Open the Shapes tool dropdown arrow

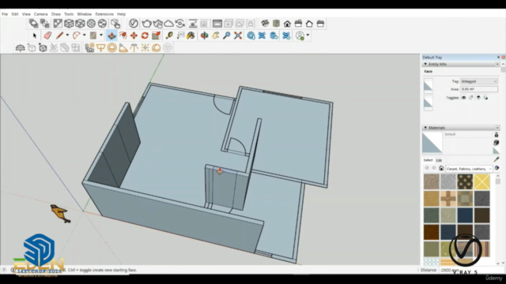point(101,35)
